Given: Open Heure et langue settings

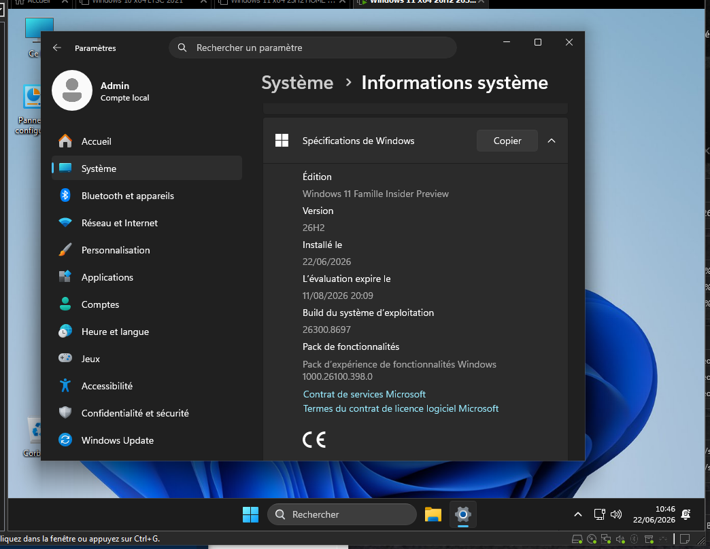Looking at the screenshot, I should pos(147,332).
